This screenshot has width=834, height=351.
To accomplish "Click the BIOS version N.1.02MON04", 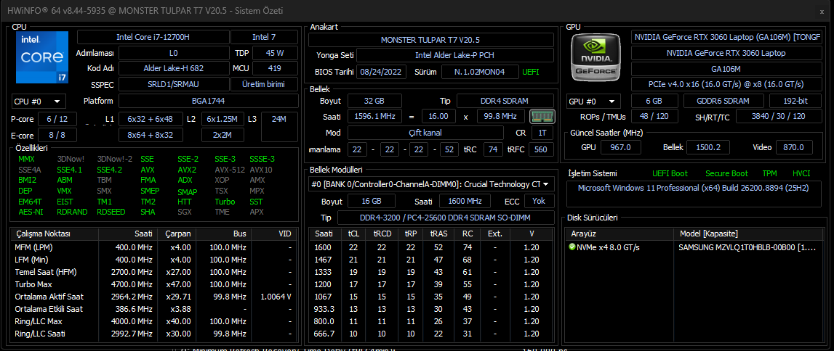I will coord(481,72).
